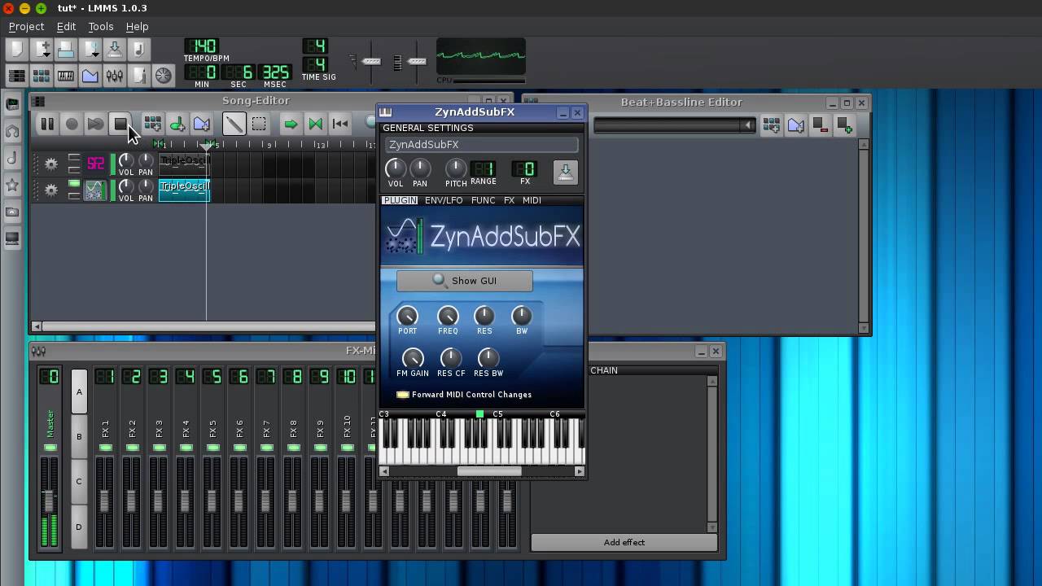Open the SF2 instrument track button
This screenshot has width=1042, height=586.
point(95,164)
